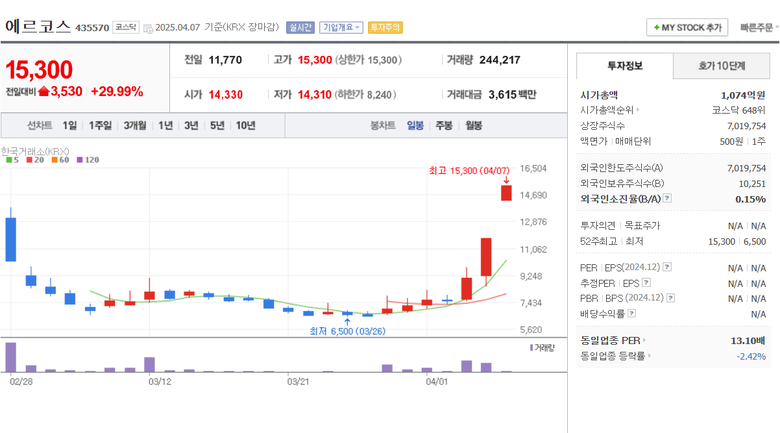
Task: Click the 실시간 badge
Action: 300,27
